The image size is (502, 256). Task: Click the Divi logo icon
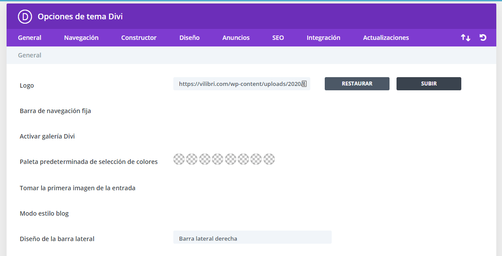point(25,17)
